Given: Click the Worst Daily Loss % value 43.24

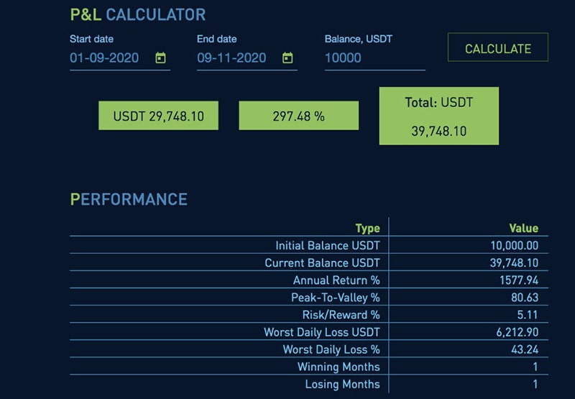Looking at the screenshot, I should [525, 349].
